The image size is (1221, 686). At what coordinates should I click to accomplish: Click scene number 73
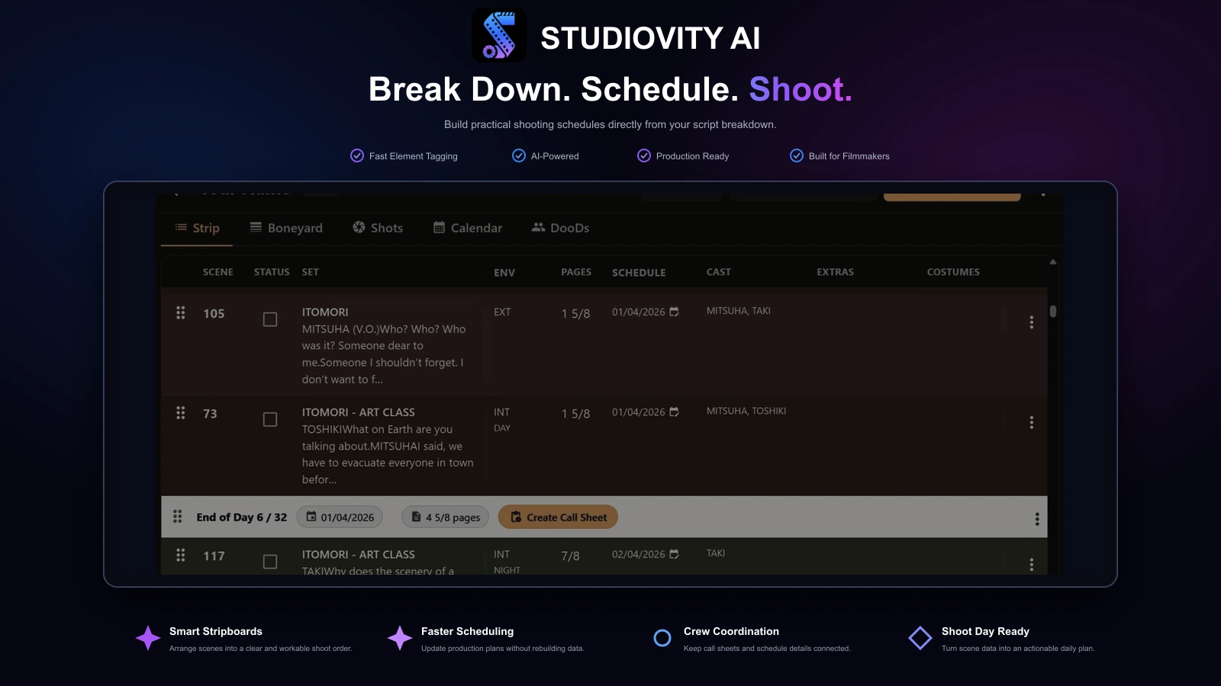coord(210,413)
